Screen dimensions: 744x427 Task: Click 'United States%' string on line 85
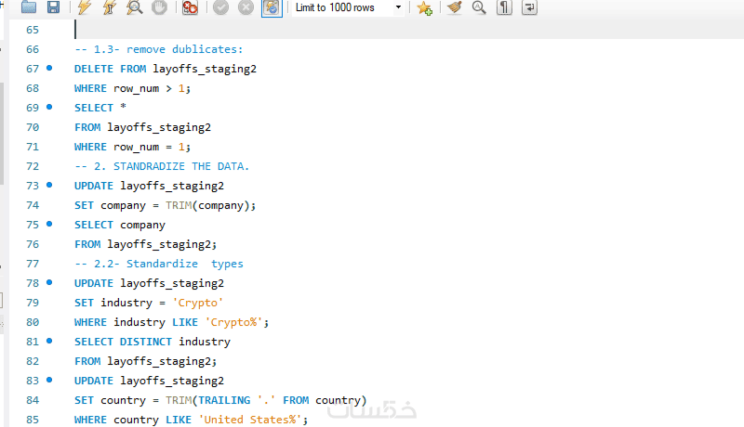pyautogui.click(x=250, y=420)
